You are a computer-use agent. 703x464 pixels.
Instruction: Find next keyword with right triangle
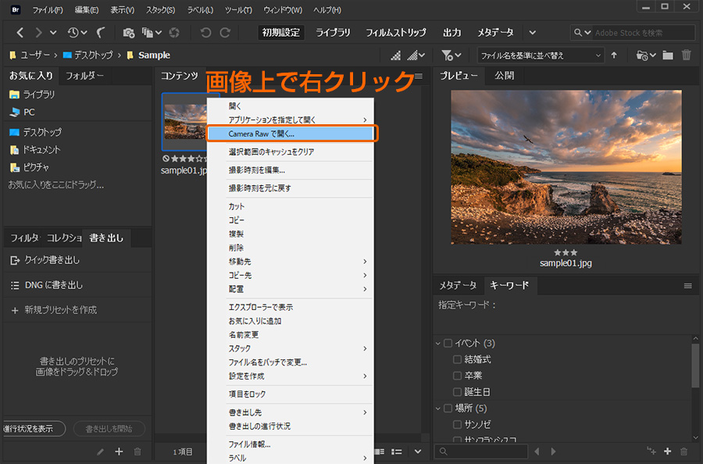coord(553,452)
